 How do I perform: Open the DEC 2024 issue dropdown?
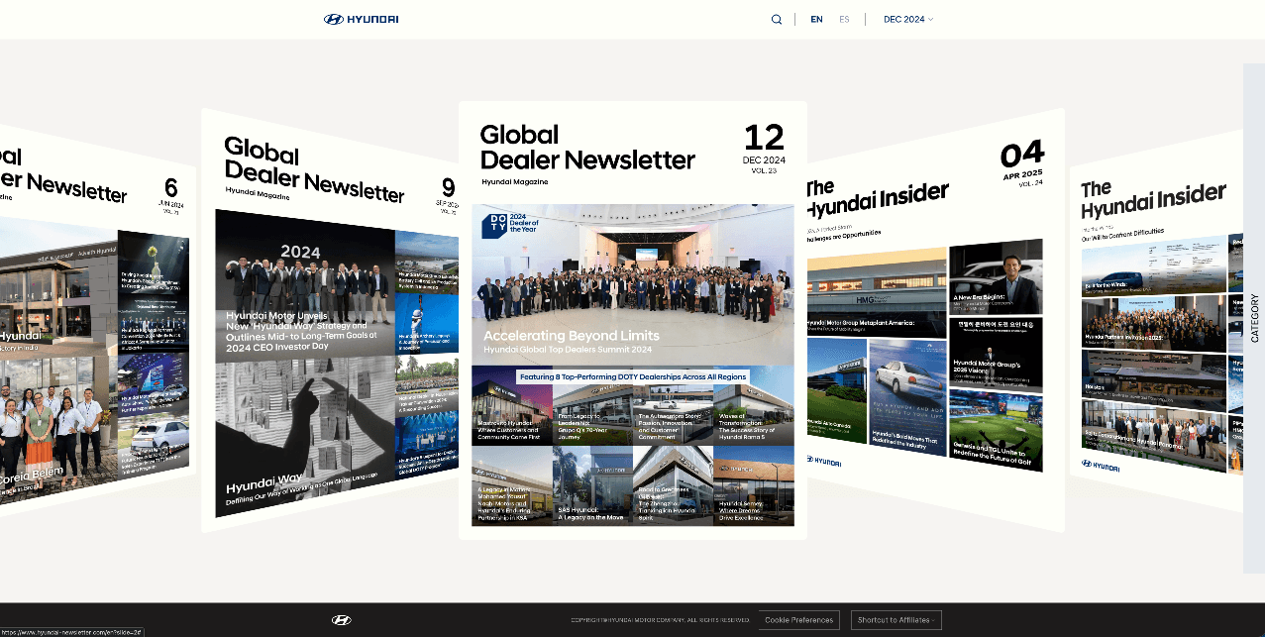click(907, 19)
